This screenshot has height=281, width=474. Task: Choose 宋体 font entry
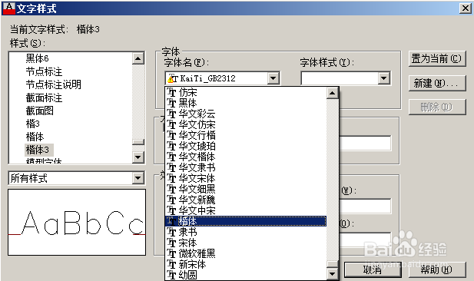click(246, 243)
